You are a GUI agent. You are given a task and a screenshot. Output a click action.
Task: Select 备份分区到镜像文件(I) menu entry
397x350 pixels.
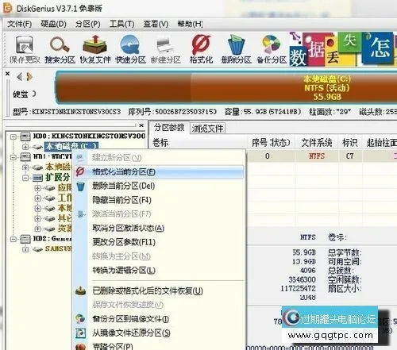click(x=159, y=319)
